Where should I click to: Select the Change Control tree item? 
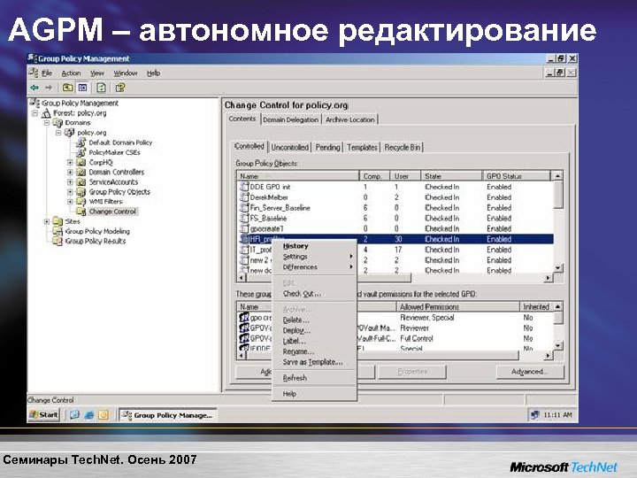tap(112, 212)
